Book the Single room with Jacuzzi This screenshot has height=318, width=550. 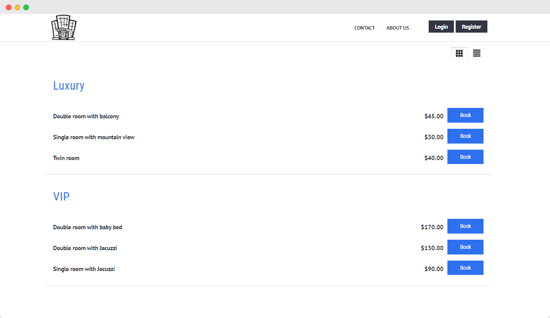click(465, 268)
